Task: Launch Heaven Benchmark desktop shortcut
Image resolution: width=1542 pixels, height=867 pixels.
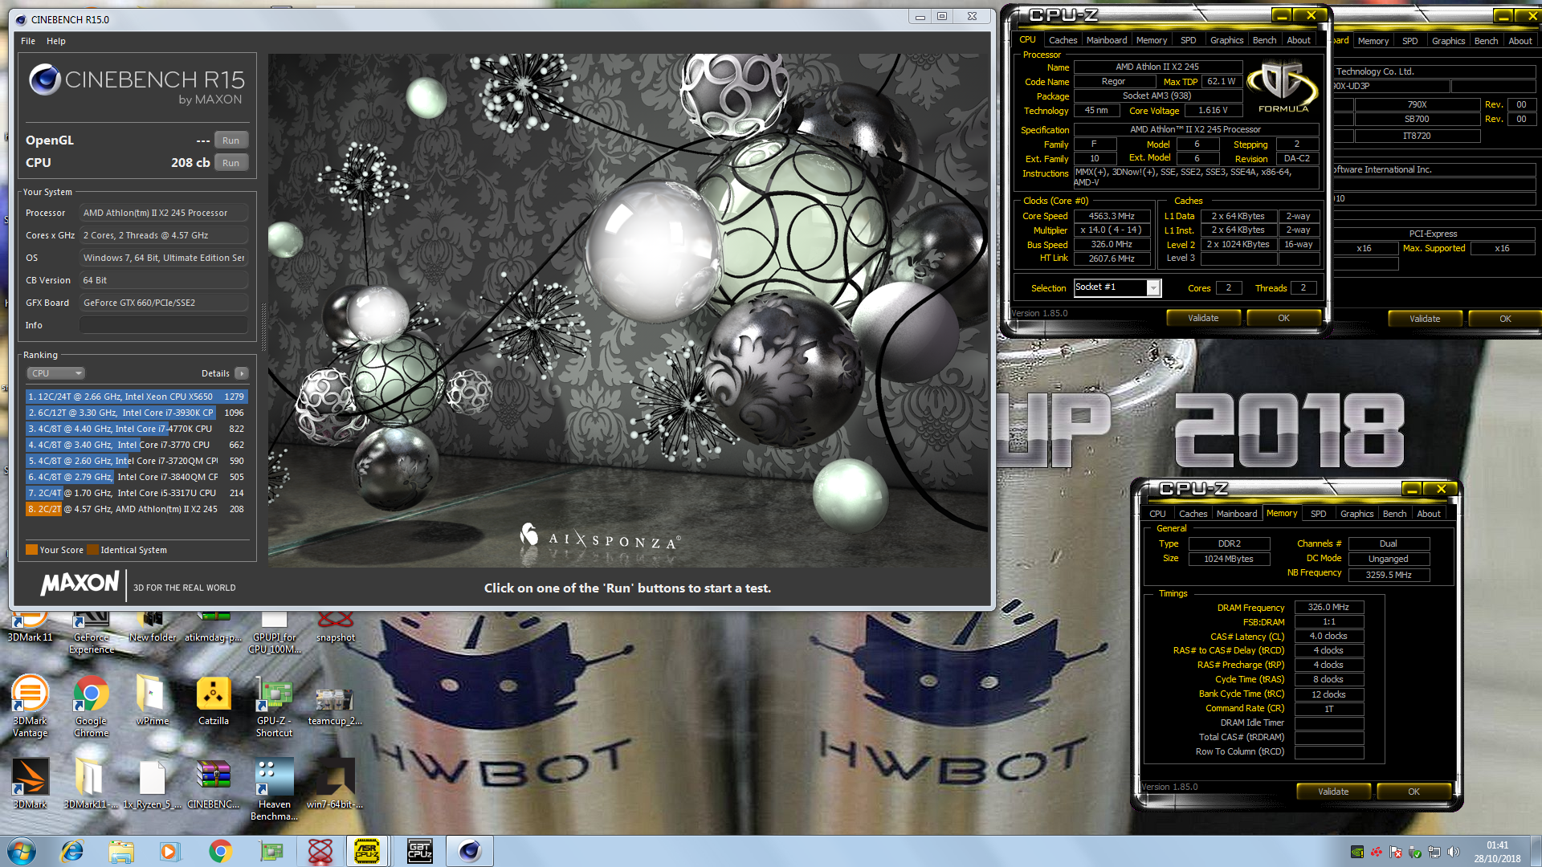Action: [x=275, y=790]
